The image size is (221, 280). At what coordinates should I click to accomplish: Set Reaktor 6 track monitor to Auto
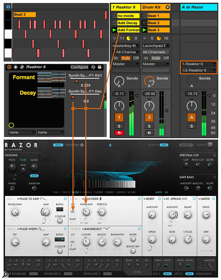(125, 58)
